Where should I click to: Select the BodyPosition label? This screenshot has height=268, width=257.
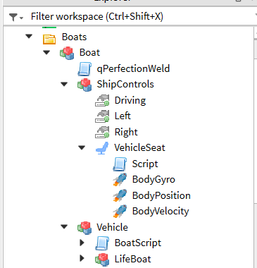tap(161, 195)
